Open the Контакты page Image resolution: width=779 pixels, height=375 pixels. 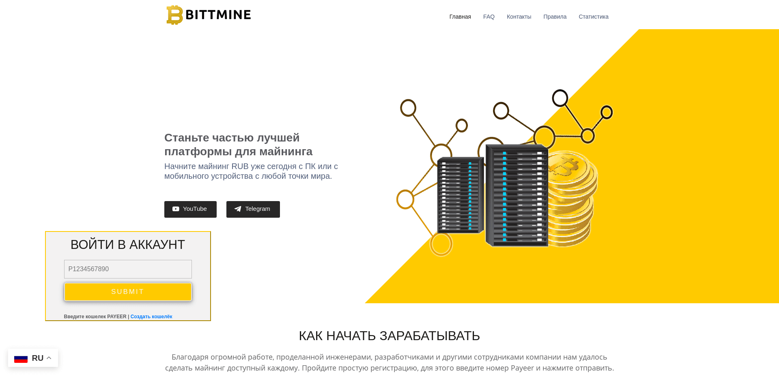click(519, 17)
